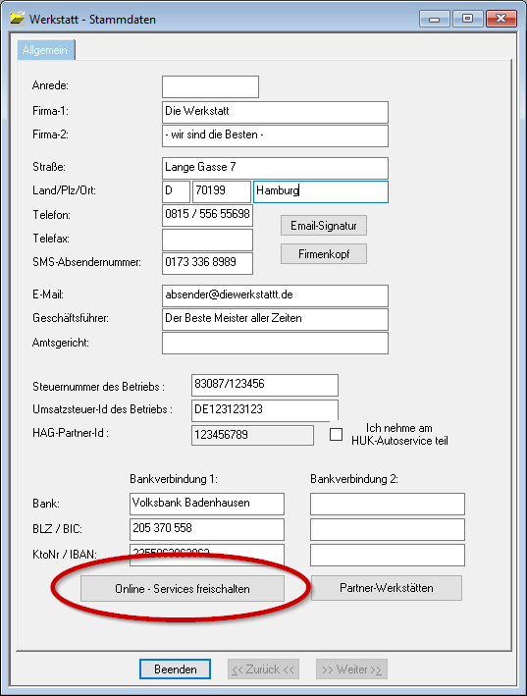Switch to the Allgemein tab
This screenshot has width=527, height=696.
[x=45, y=50]
